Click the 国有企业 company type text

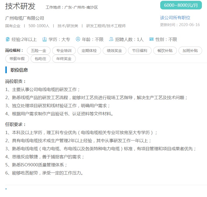click(13, 26)
